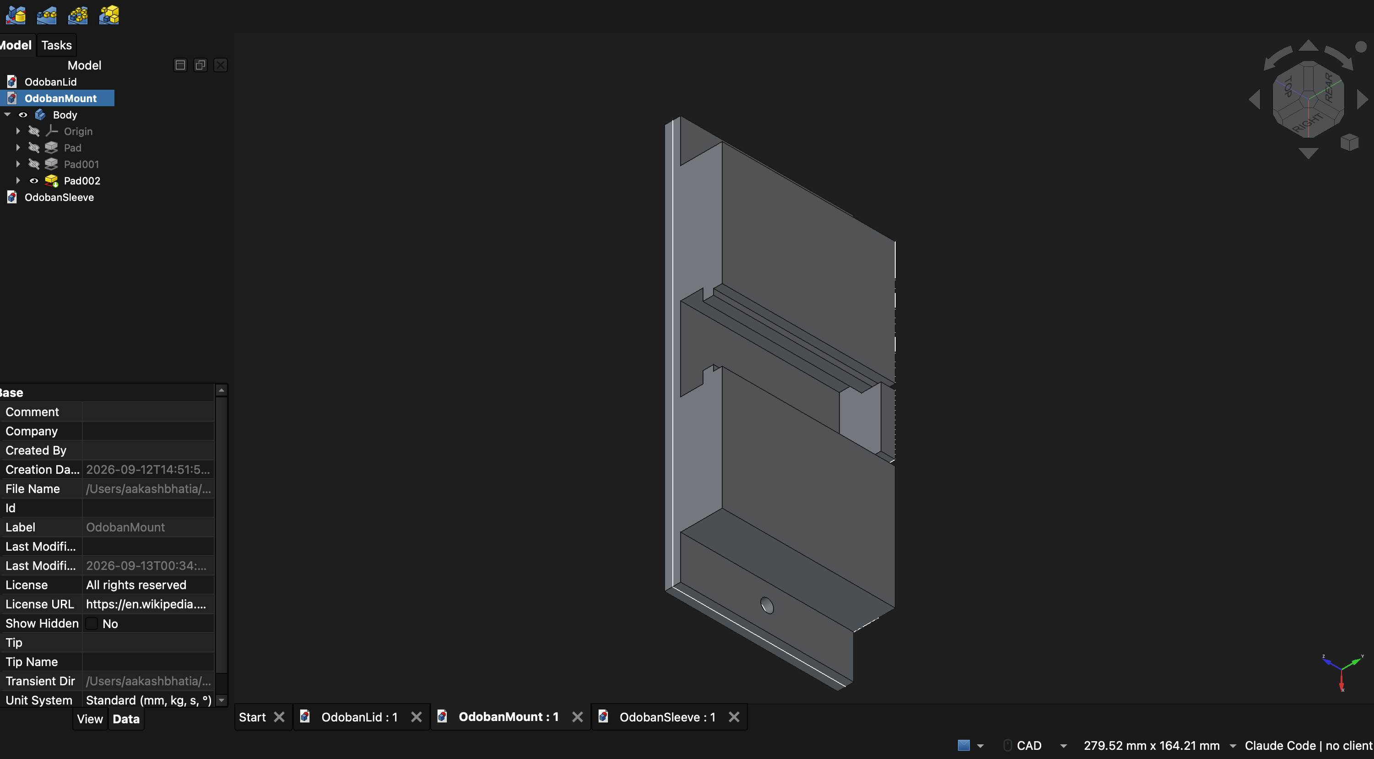
Task: Close the OdobanLid : 1 tab
Action: pos(416,717)
